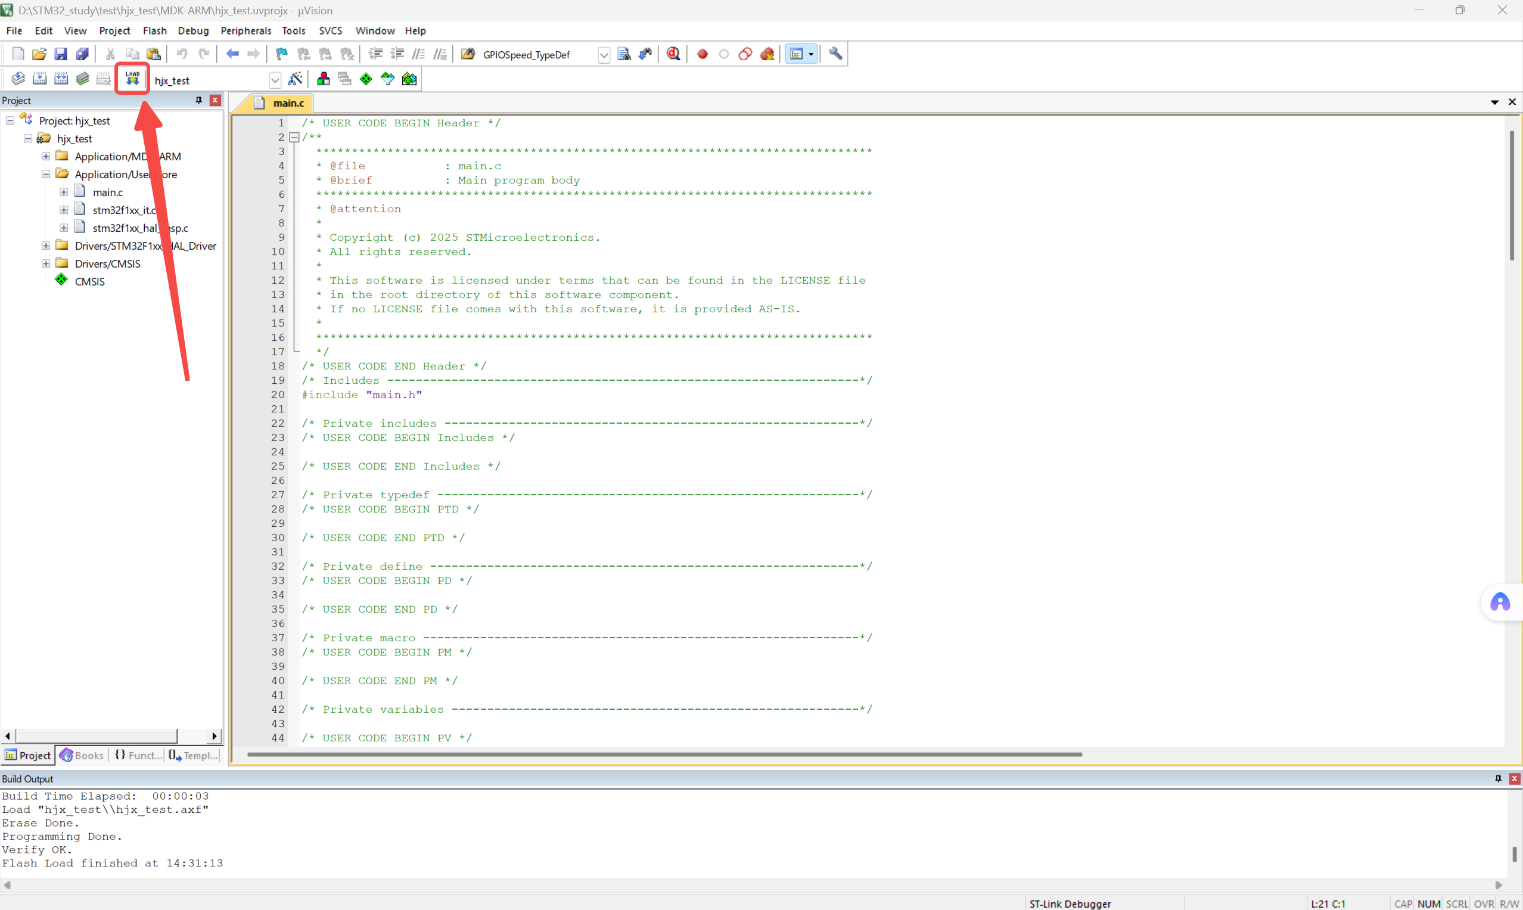Toggle bookmark flag icon in toolbar
The image size is (1523, 910).
tap(281, 54)
